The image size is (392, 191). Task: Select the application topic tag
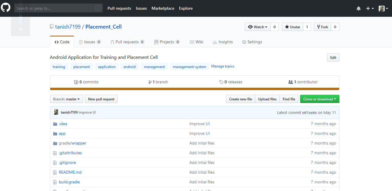point(107,67)
